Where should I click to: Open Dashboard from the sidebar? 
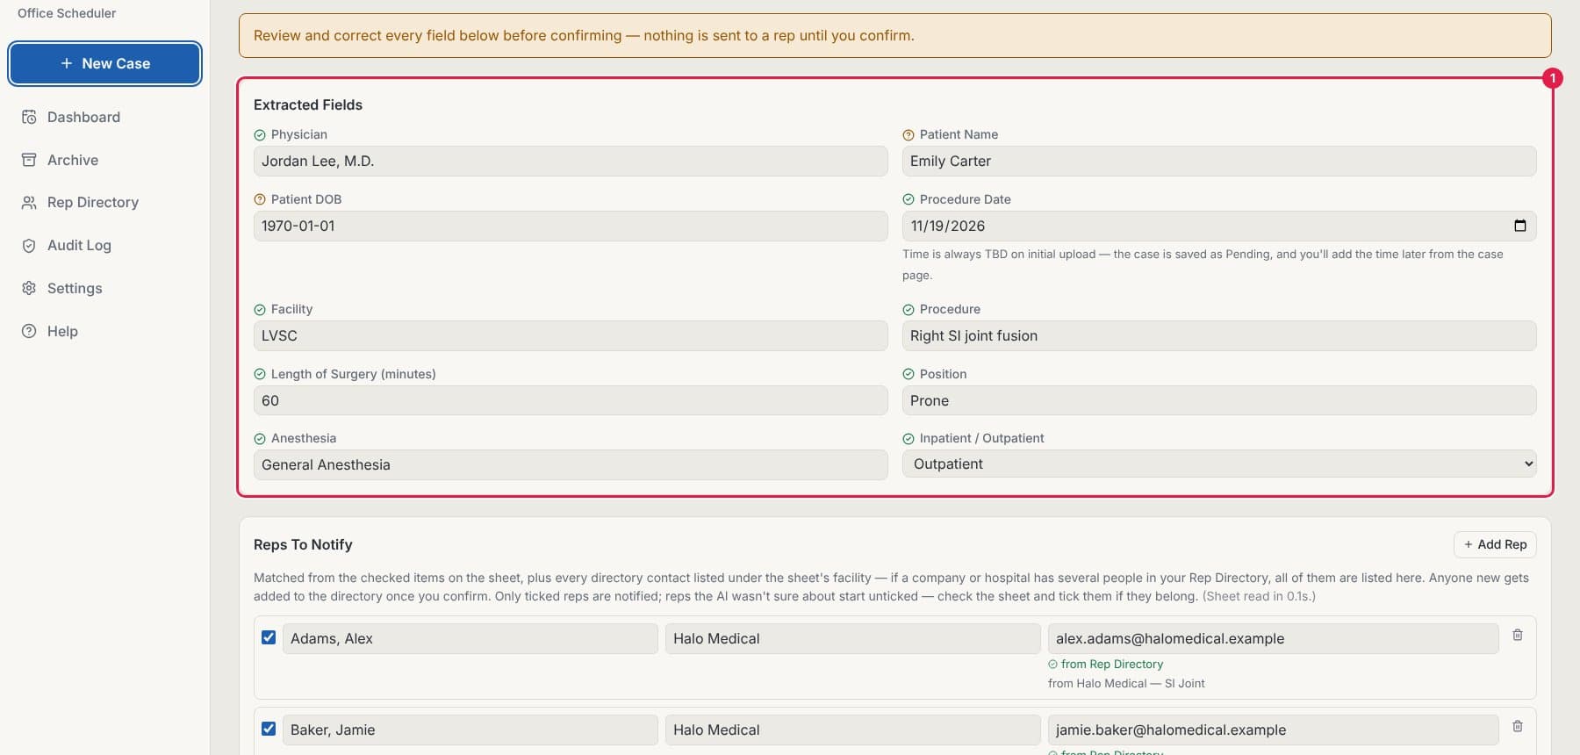(x=104, y=117)
